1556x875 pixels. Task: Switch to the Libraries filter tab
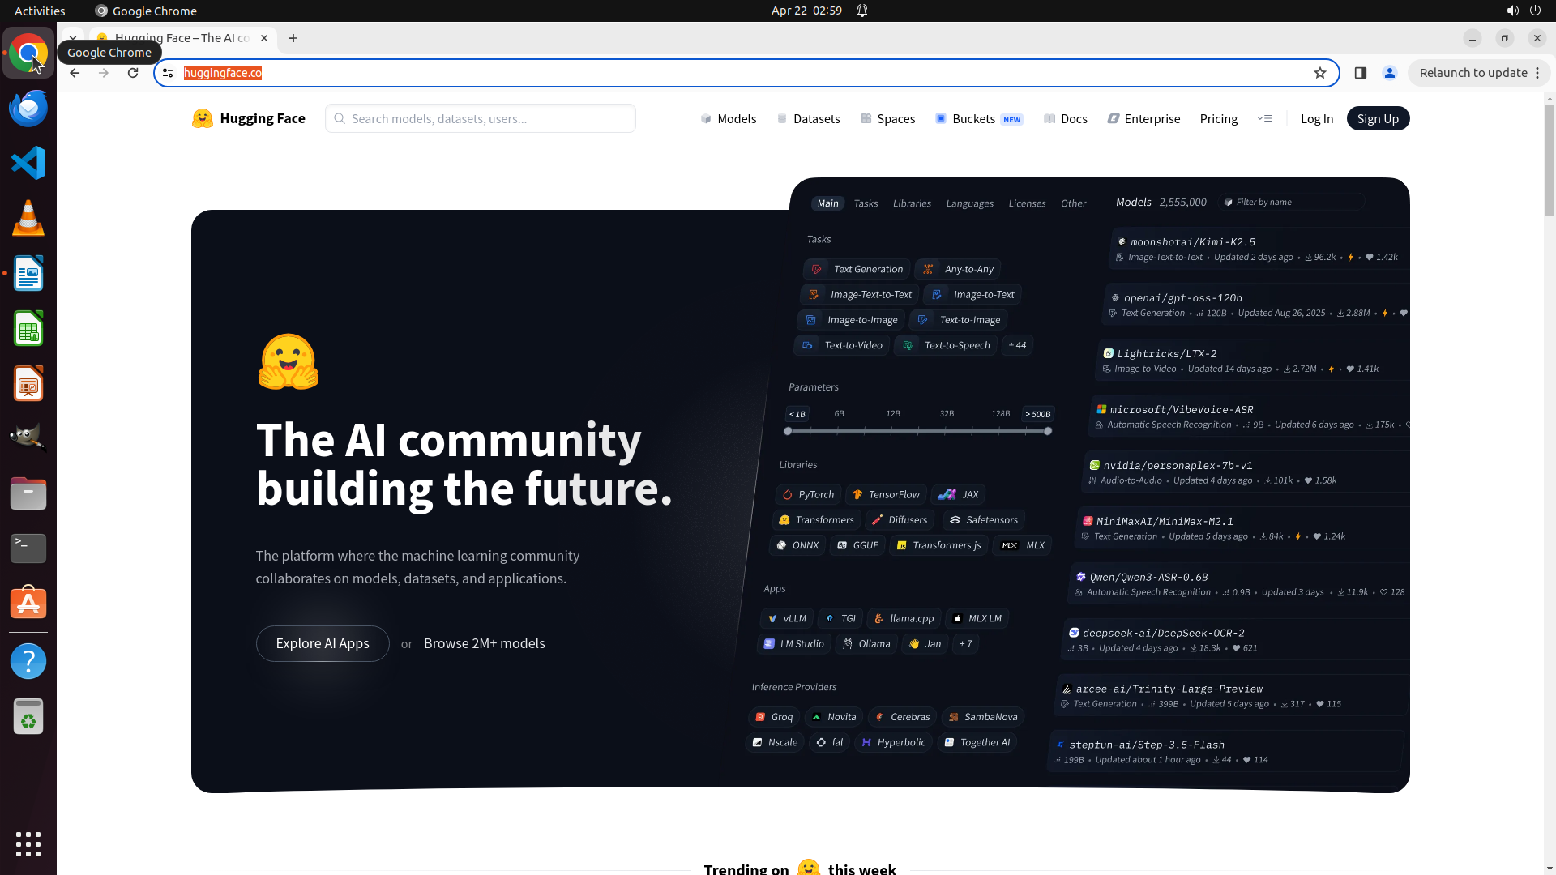pos(912,203)
